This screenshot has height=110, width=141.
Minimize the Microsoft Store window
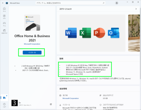[127, 2]
